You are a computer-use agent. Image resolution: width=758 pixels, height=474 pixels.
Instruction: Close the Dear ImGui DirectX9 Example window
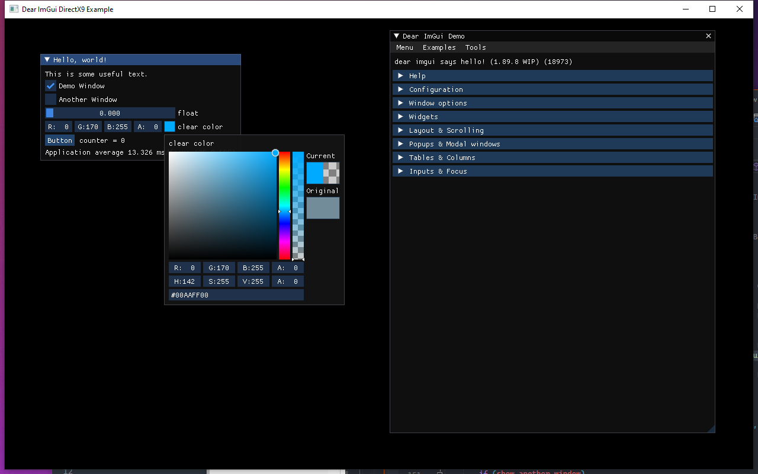pyautogui.click(x=740, y=9)
